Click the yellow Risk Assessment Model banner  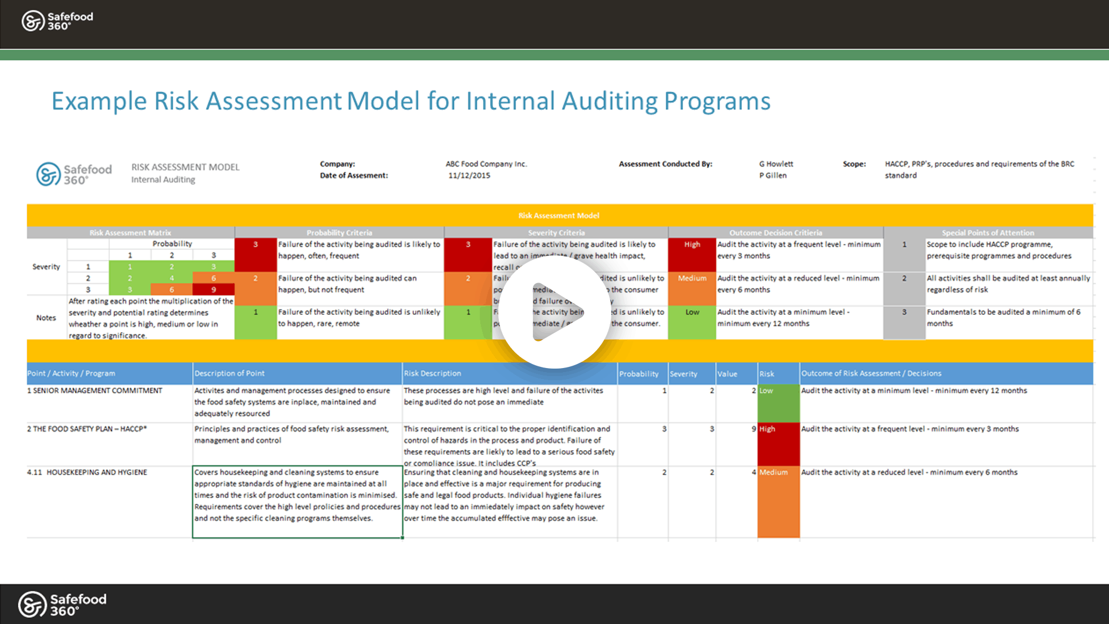558,216
